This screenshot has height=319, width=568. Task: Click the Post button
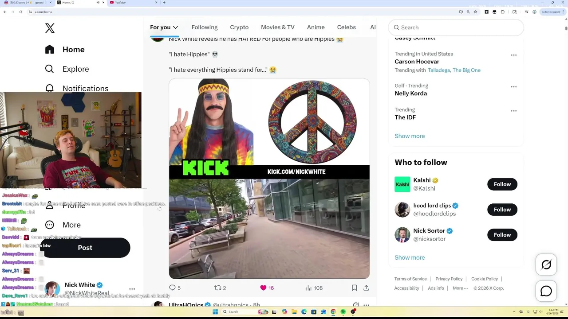85,248
